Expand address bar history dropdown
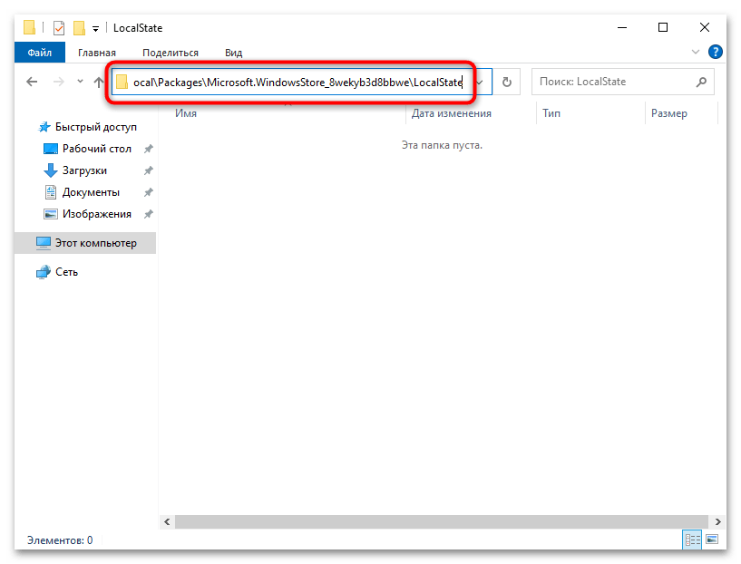The height and width of the screenshot is (564, 741). [480, 83]
